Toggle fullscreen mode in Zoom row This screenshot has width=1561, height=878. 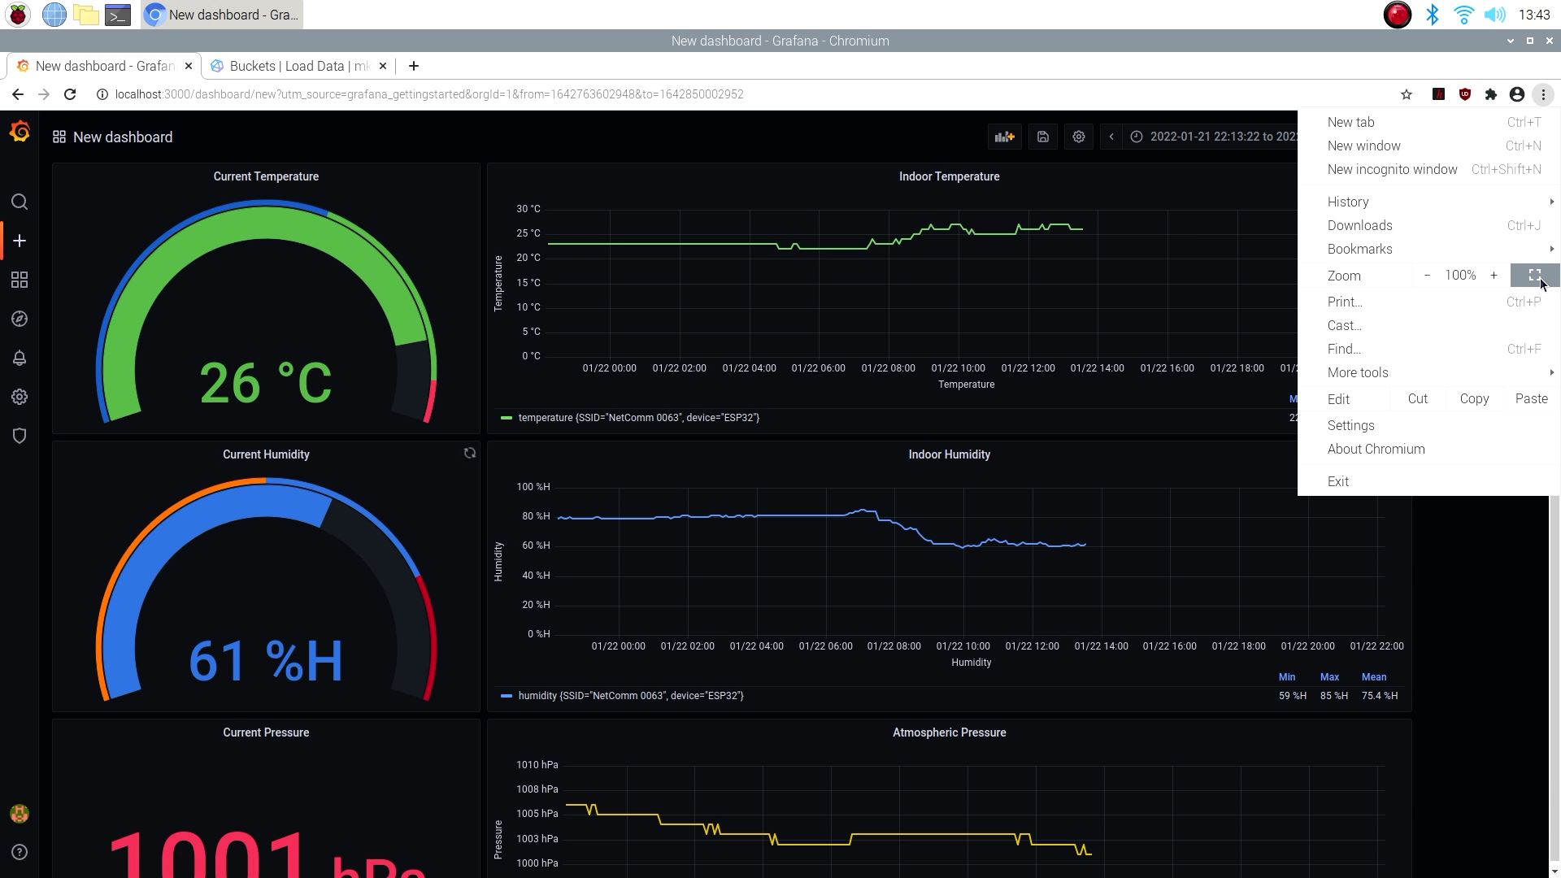pos(1534,276)
